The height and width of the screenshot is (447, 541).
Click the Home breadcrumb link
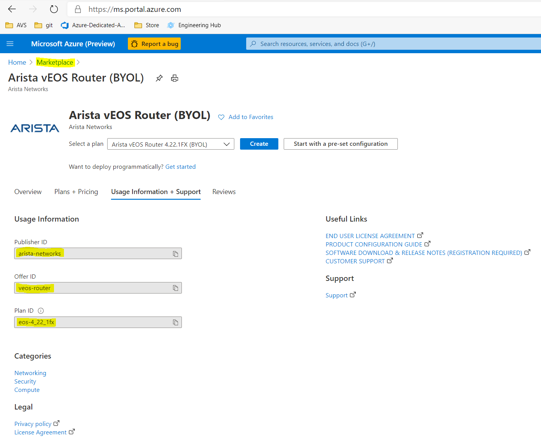[x=17, y=62]
